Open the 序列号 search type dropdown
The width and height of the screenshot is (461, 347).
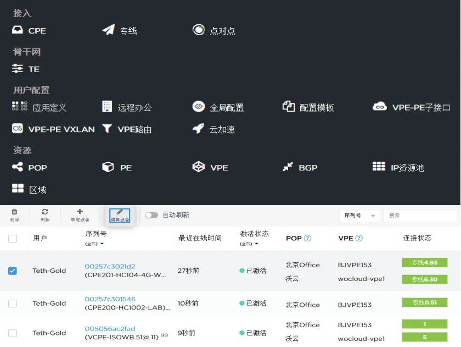pyautogui.click(x=360, y=216)
